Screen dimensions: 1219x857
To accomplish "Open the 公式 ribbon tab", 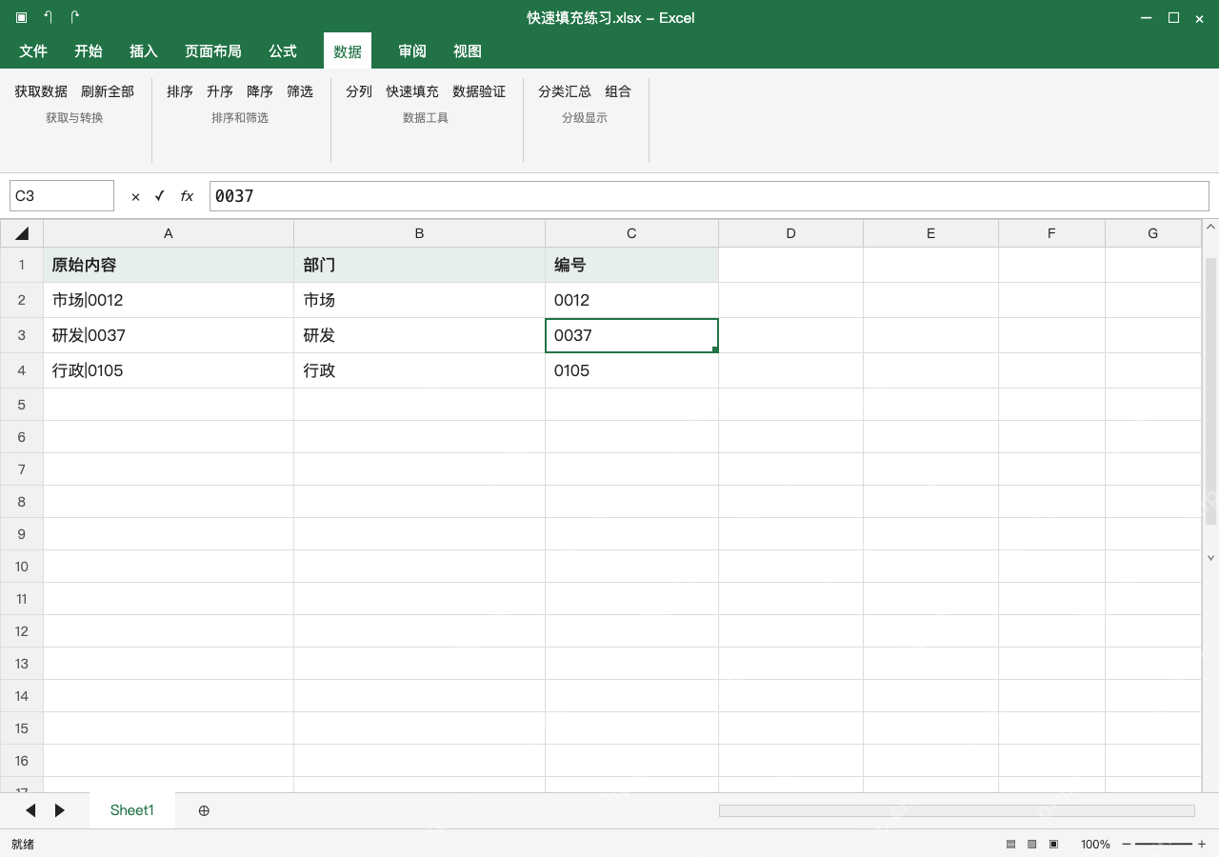I will (283, 51).
